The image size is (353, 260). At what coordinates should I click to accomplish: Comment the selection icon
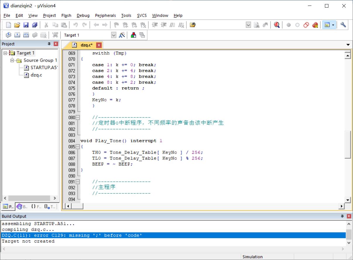click(172, 25)
